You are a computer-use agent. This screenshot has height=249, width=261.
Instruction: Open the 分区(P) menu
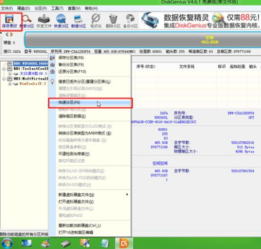(41, 9)
